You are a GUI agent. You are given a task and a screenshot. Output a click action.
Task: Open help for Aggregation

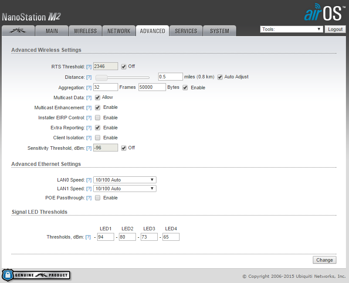tap(89, 88)
